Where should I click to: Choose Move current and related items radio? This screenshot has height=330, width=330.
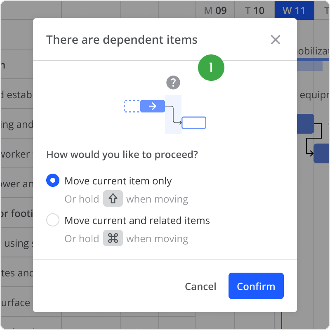(53, 220)
